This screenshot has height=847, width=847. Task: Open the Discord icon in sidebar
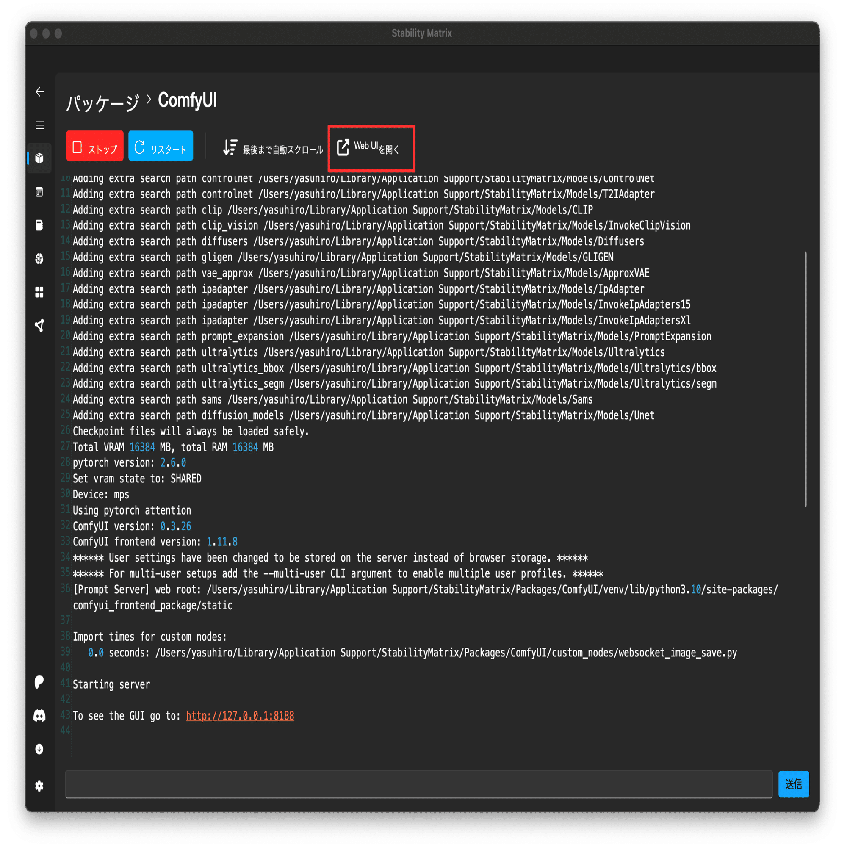point(39,716)
